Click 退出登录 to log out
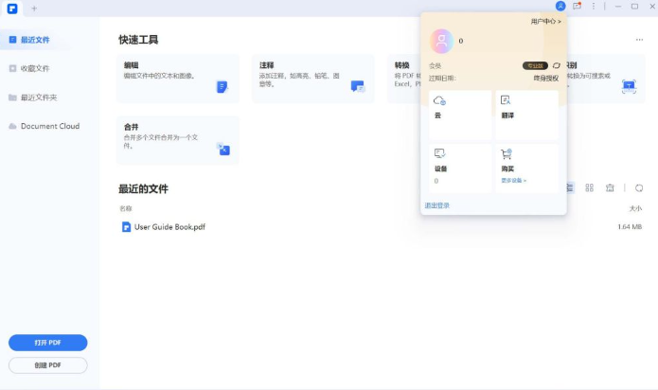This screenshot has height=390, width=658. pos(437,204)
